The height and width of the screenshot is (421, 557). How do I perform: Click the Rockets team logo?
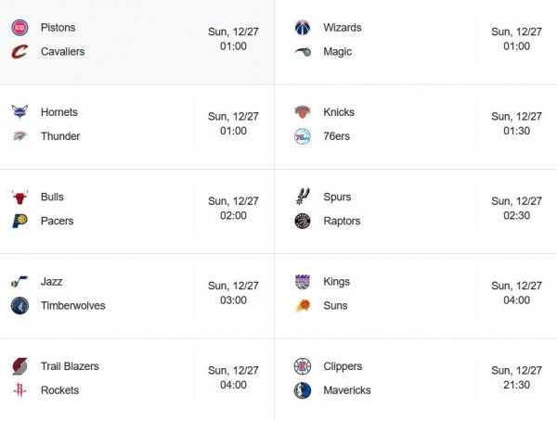[19, 390]
